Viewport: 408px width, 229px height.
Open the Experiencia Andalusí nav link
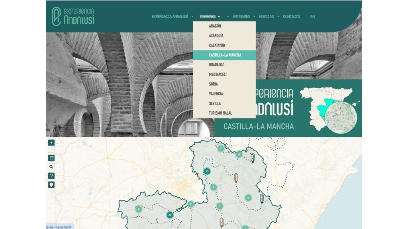(x=170, y=16)
